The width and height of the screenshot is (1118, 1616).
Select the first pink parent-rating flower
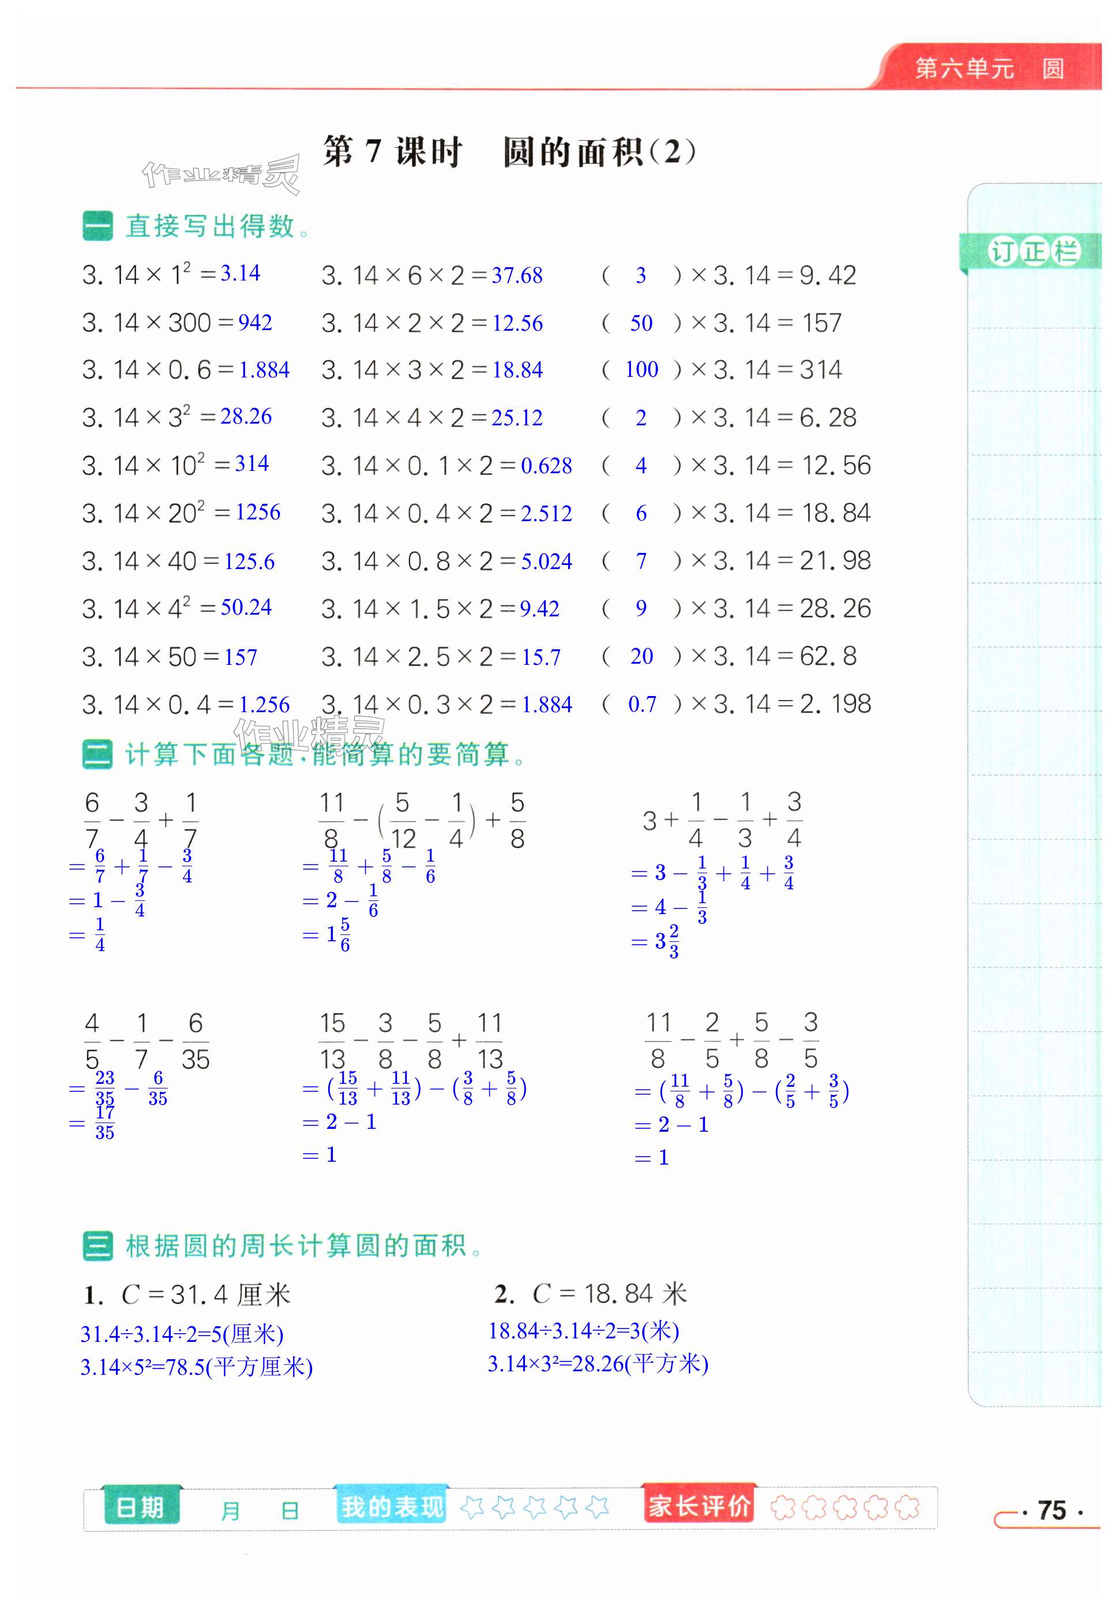(x=782, y=1507)
